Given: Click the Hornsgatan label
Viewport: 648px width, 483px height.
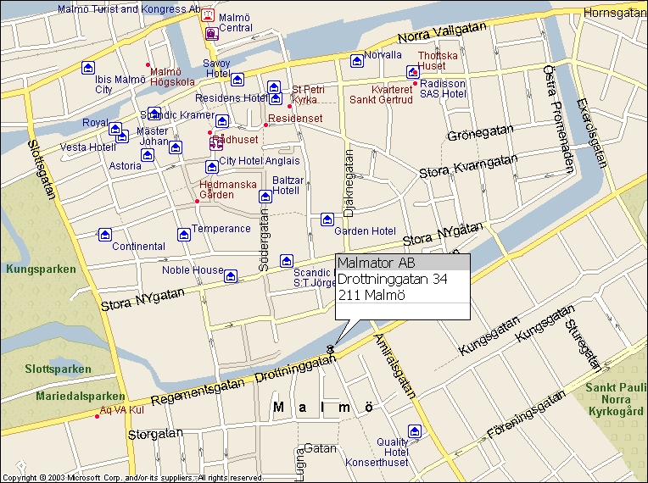Looking at the screenshot, I should pyautogui.click(x=616, y=14).
